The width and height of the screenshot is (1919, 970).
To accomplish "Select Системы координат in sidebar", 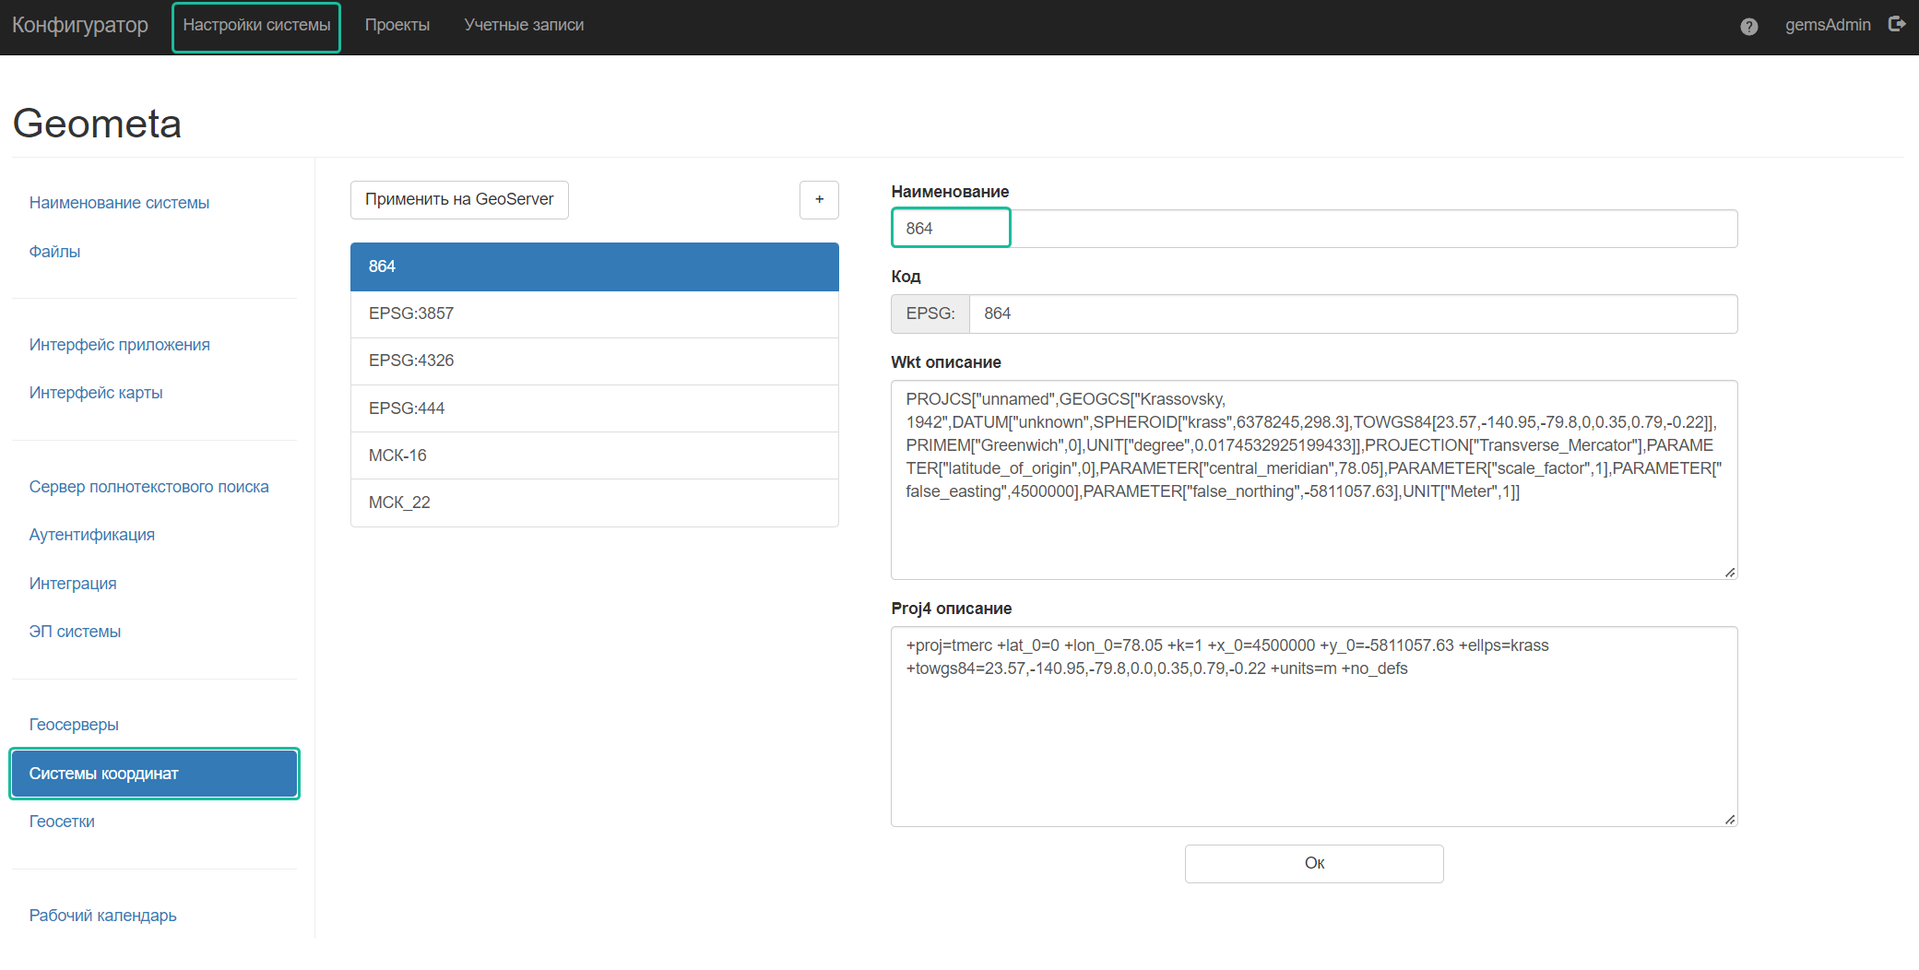I will 154,774.
